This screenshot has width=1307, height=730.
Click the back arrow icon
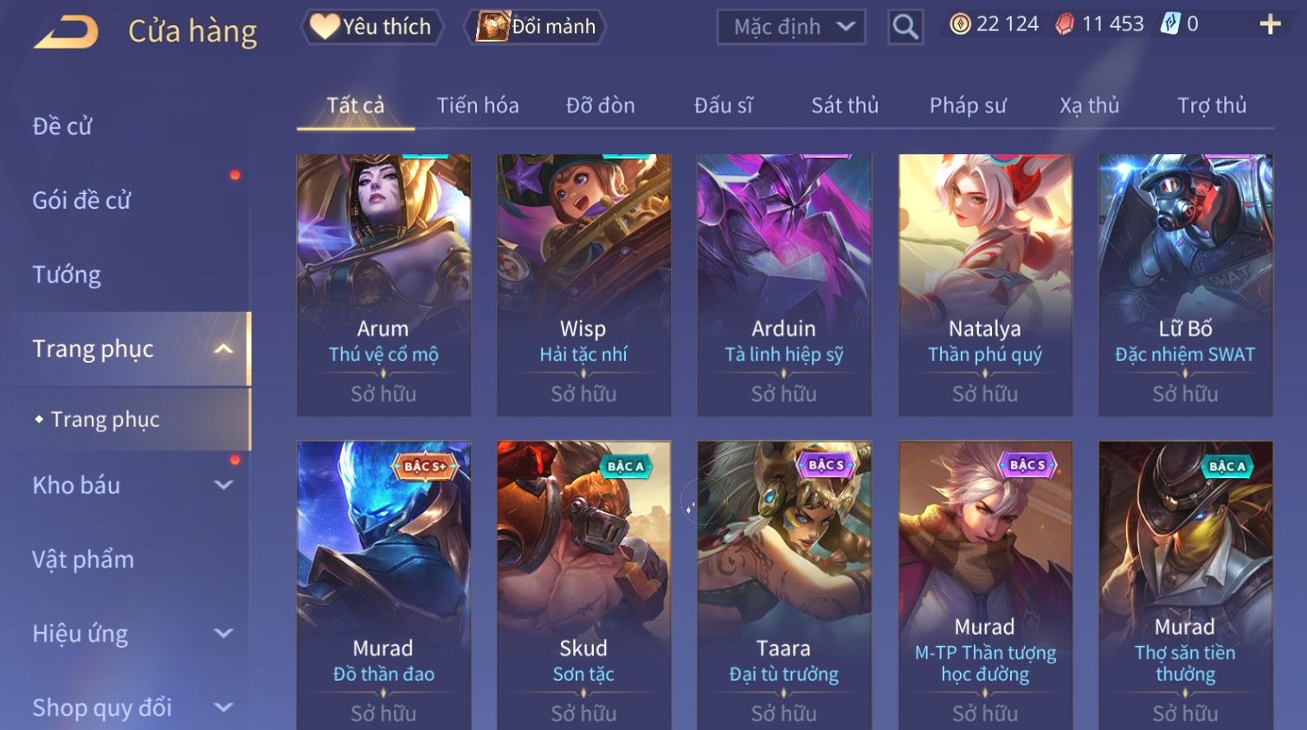coord(66,32)
